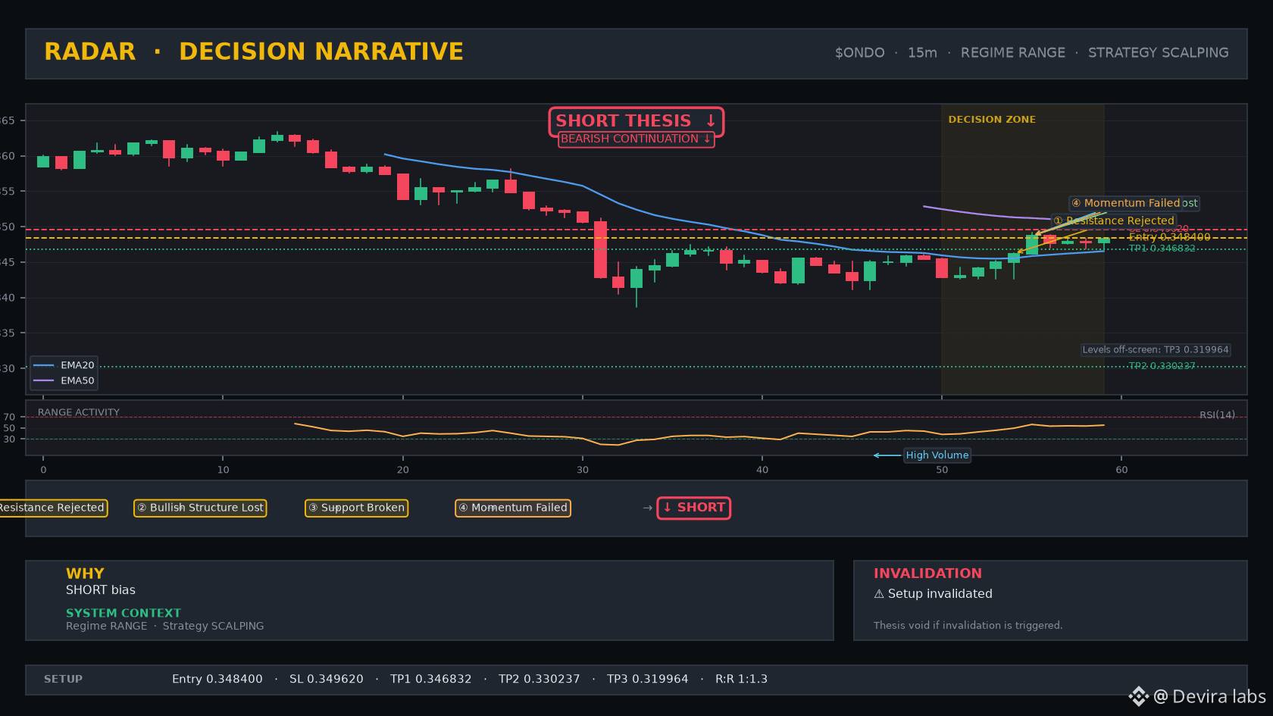
Task: Click the RSI axis level labeled 70
Action: click(x=9, y=417)
